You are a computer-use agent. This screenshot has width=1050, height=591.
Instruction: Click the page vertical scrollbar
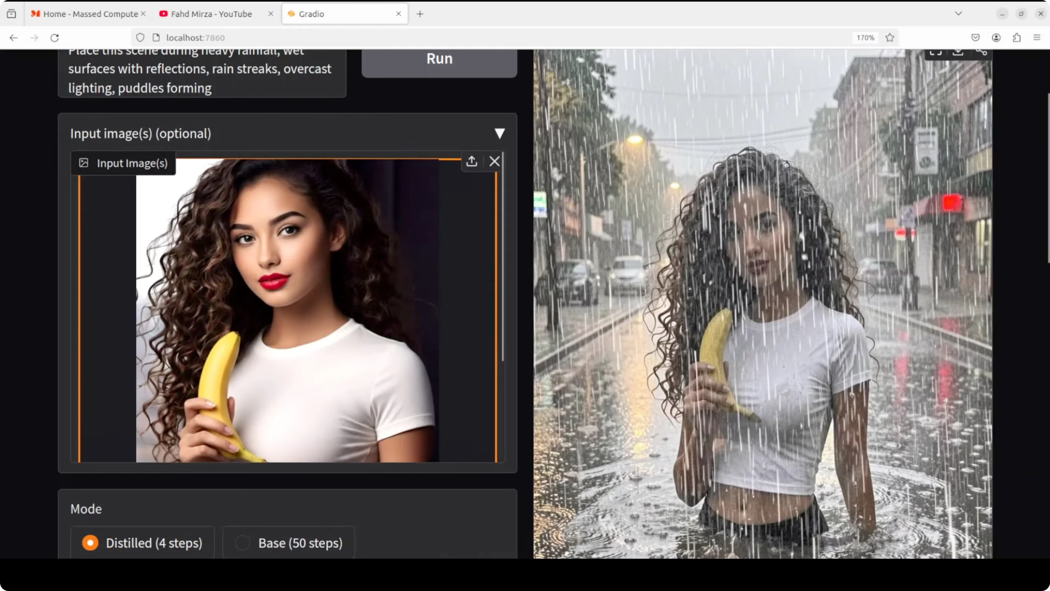[x=1048, y=178]
